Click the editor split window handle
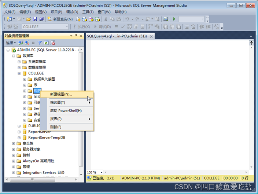The height and width of the screenshot is (194, 258). (251, 43)
